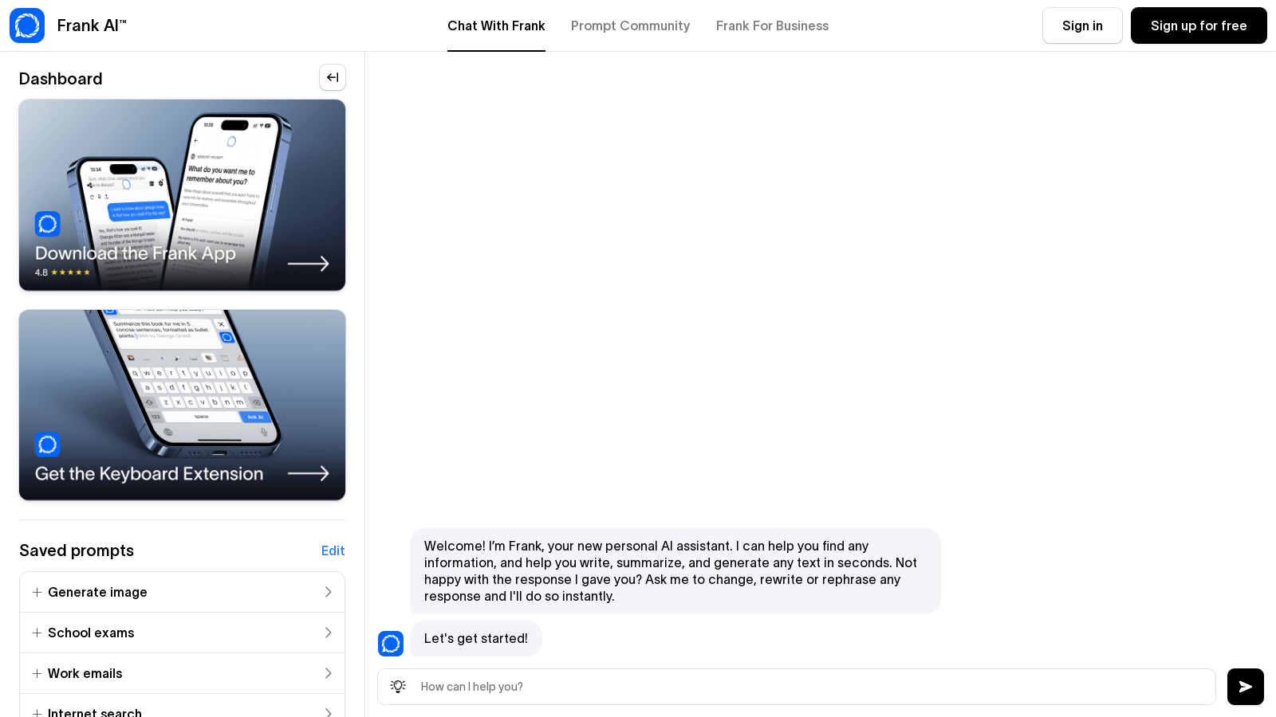Screen dimensions: 1276x717
Task: Click Frank icon on Download App card
Action: 48,224
